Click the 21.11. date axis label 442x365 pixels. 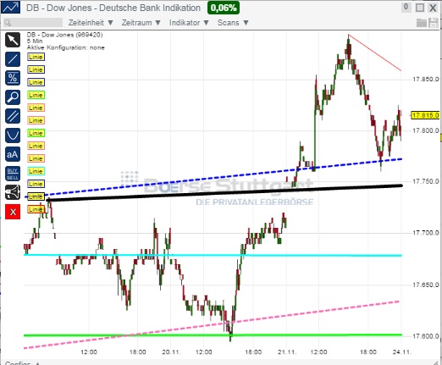(287, 352)
